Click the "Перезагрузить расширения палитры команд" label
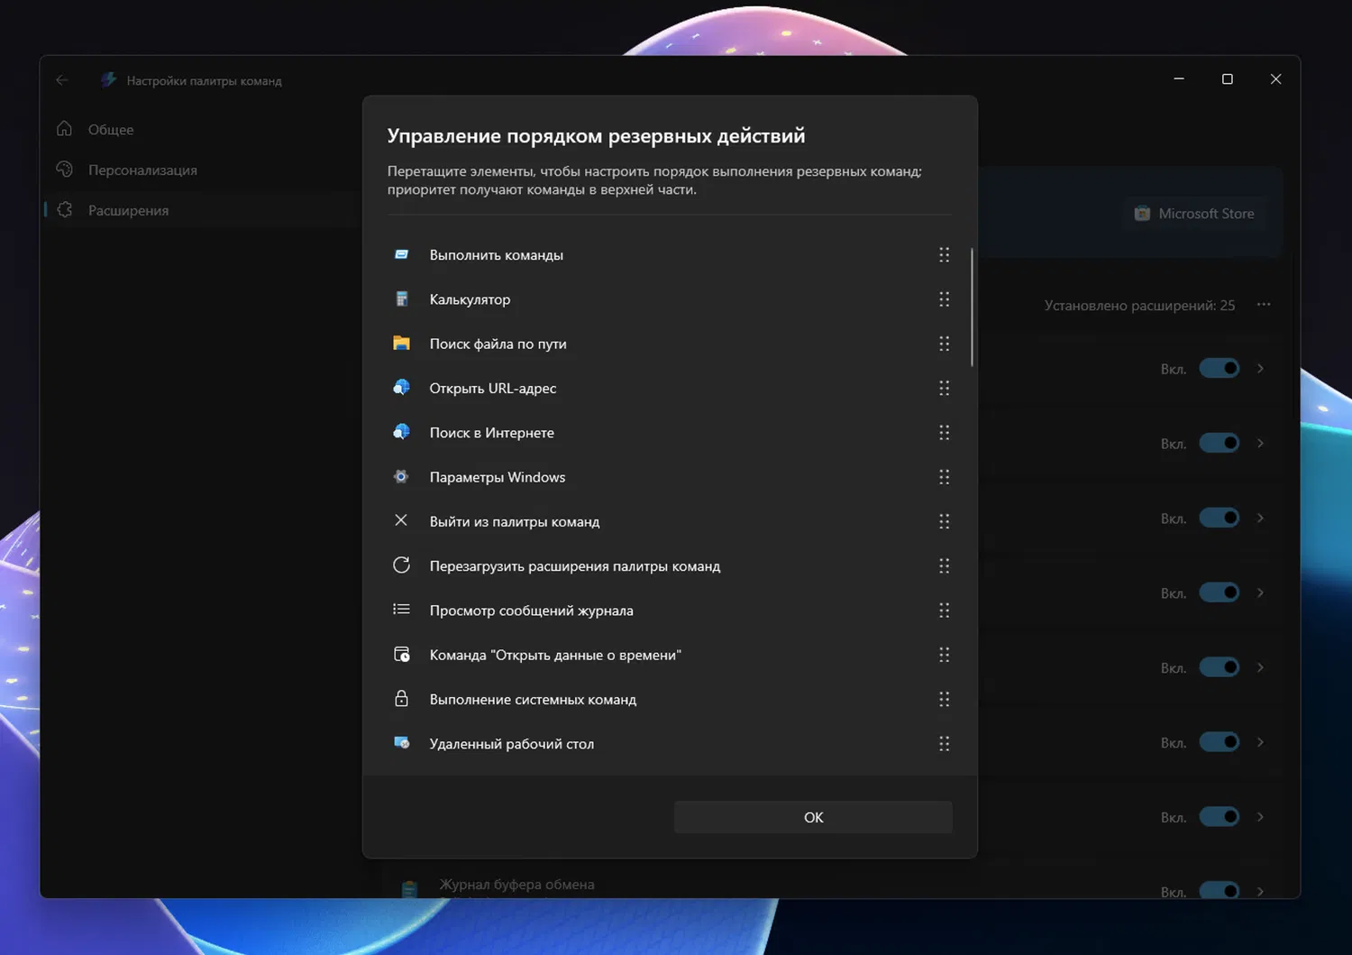1352x955 pixels. coord(575,566)
